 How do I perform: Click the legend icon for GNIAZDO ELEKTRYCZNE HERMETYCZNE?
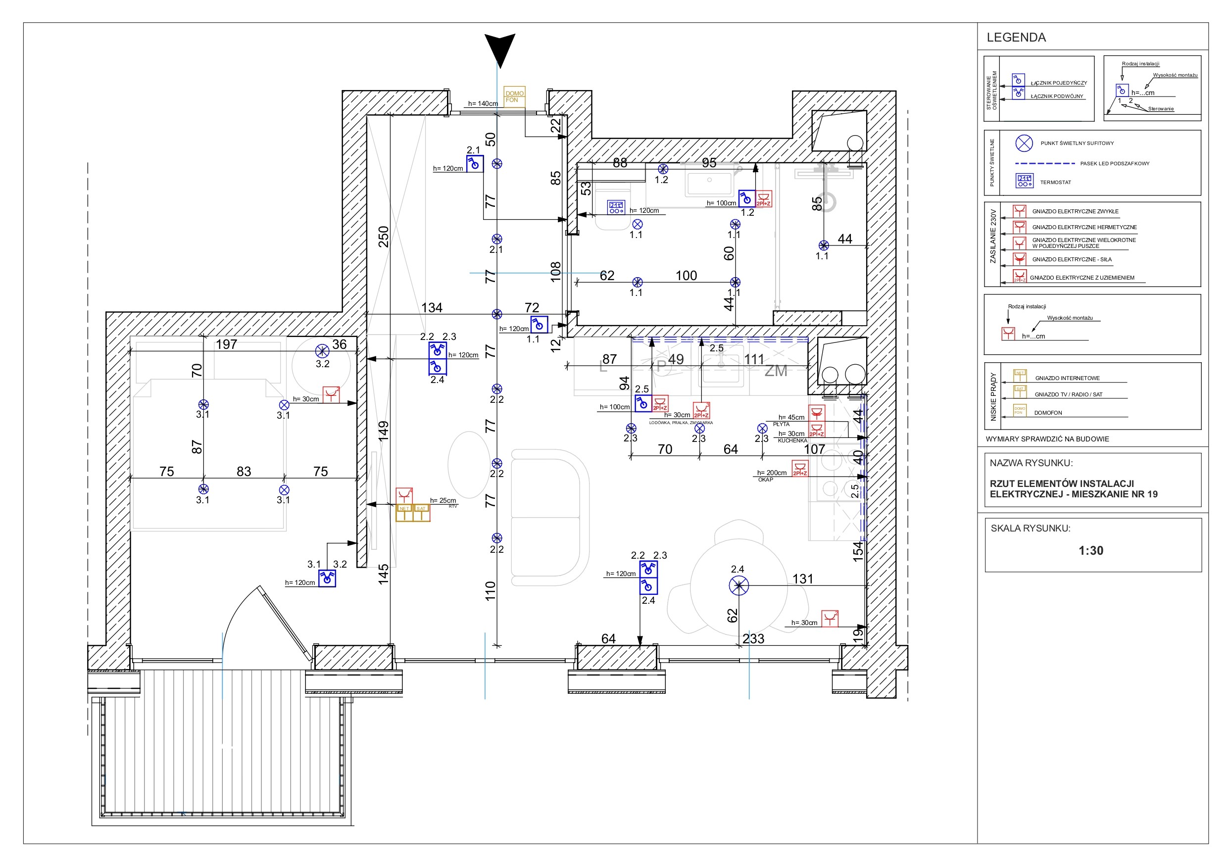coord(1020,227)
